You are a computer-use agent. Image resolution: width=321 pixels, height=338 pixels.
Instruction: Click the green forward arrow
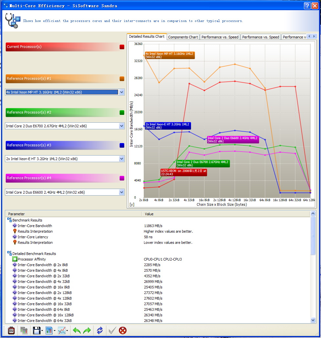point(87,330)
